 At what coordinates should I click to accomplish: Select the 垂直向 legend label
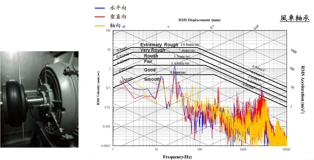pos(118,17)
